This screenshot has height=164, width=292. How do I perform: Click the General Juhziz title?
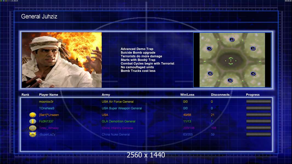click(x=39, y=16)
